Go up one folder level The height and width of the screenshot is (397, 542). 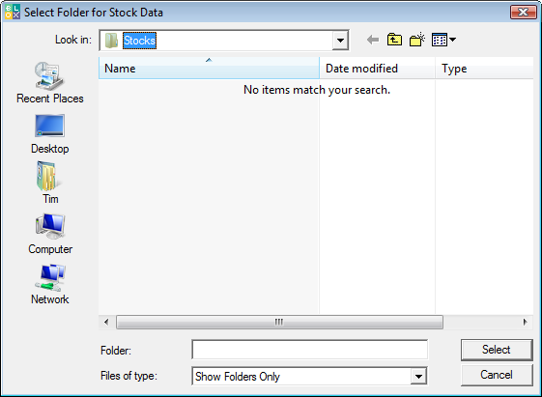click(394, 40)
